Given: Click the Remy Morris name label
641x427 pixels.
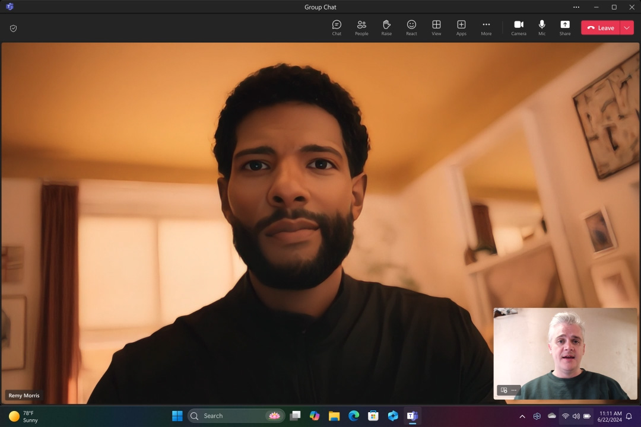Looking at the screenshot, I should (x=24, y=396).
